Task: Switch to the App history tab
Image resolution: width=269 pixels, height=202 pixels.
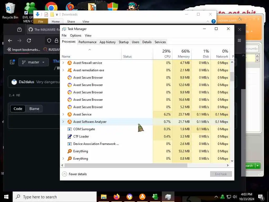Action: 107,42
